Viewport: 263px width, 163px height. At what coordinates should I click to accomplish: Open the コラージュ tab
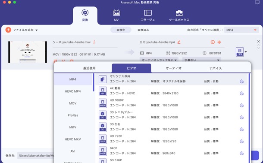[x=147, y=15]
